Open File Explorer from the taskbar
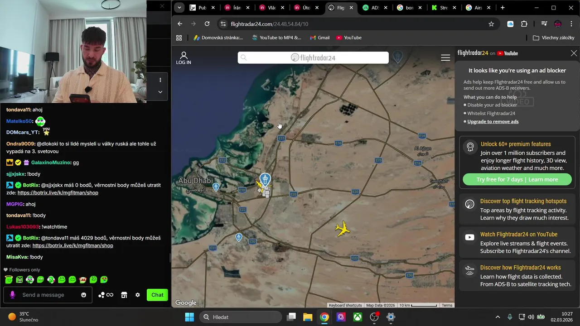The width and height of the screenshot is (580, 326). (308, 317)
